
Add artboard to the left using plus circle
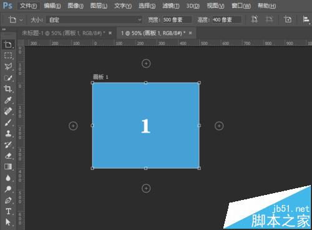point(73,126)
